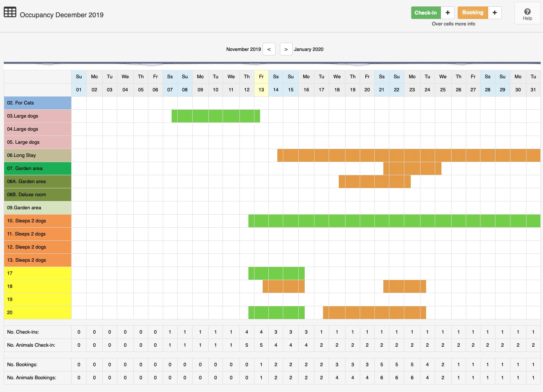The width and height of the screenshot is (543, 392).
Task: Select the 02. For Cats row label
Action: (37, 103)
